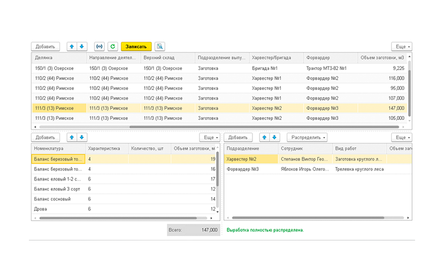Click the move down arrow in top toolbar

tap(82, 47)
